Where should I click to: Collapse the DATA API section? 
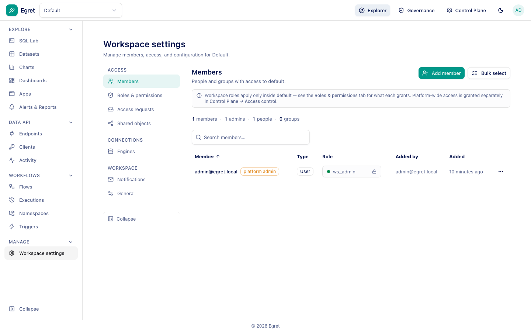[x=71, y=122]
